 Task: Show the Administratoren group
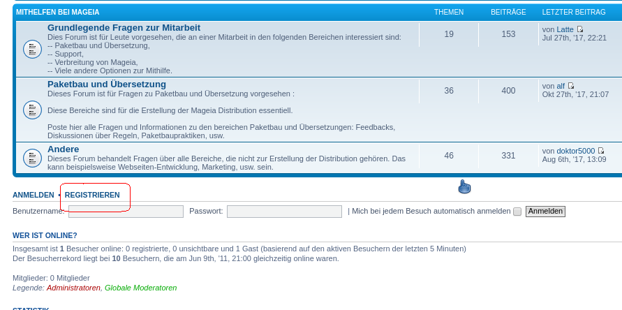73,288
